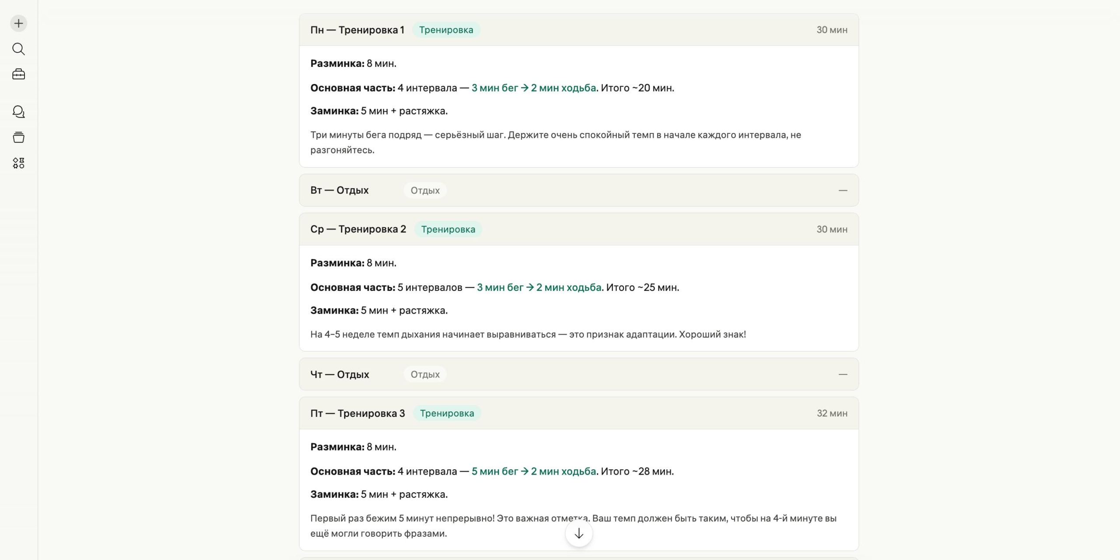This screenshot has height=560, width=1120.
Task: Collapse Пн — Тренировка 1 header
Action: 357,30
